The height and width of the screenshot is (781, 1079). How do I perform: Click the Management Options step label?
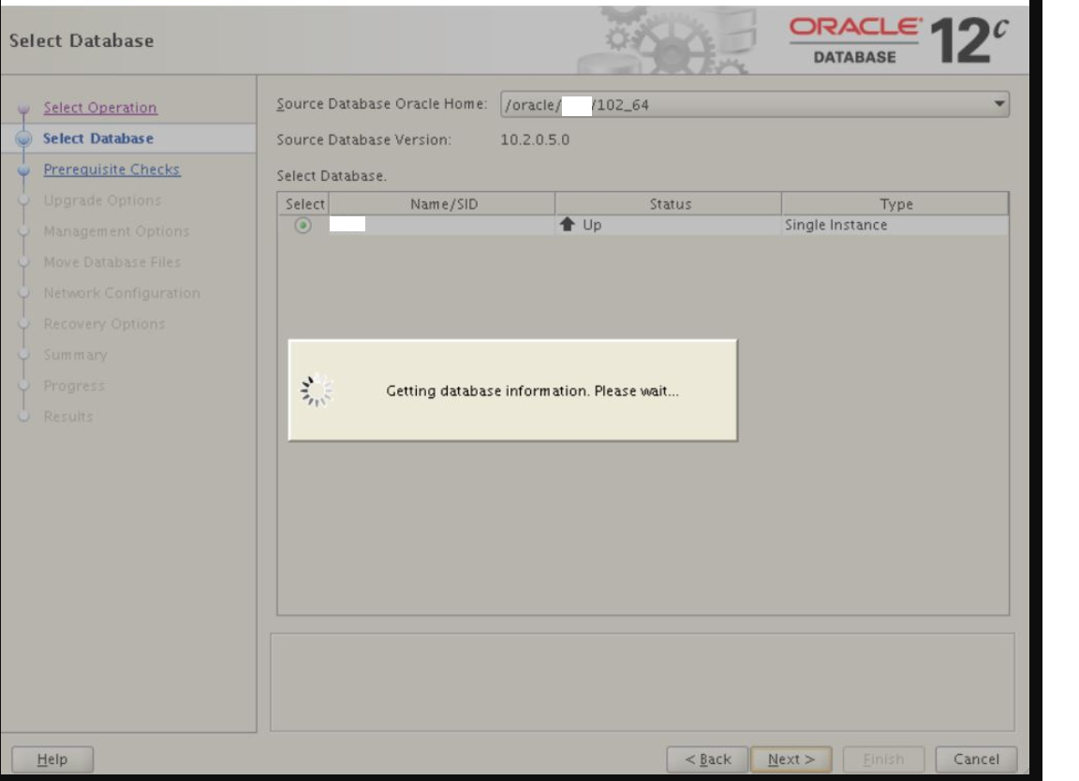coord(115,231)
